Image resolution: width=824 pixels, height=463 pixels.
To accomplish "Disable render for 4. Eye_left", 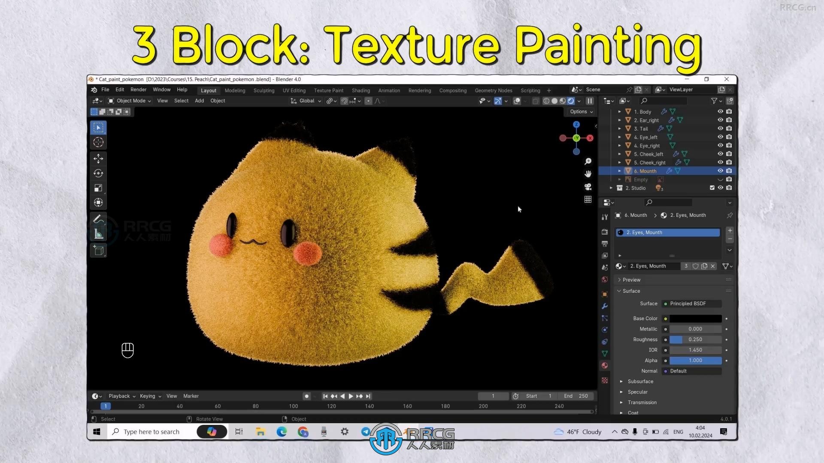I will tap(729, 137).
